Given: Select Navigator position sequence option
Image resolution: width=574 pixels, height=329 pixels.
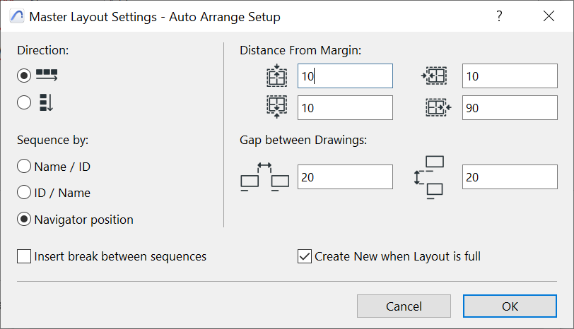Looking at the screenshot, I should (25, 220).
